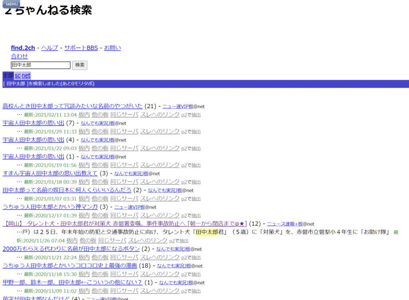Image resolution: width=409 pixels, height=300 pixels.
Task: Click 板内 under the 2021/02/11 13:04 result
Action: (x=84, y=114)
